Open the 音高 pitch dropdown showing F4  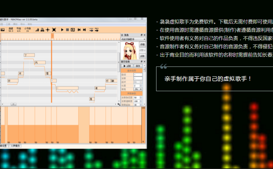click(138, 89)
